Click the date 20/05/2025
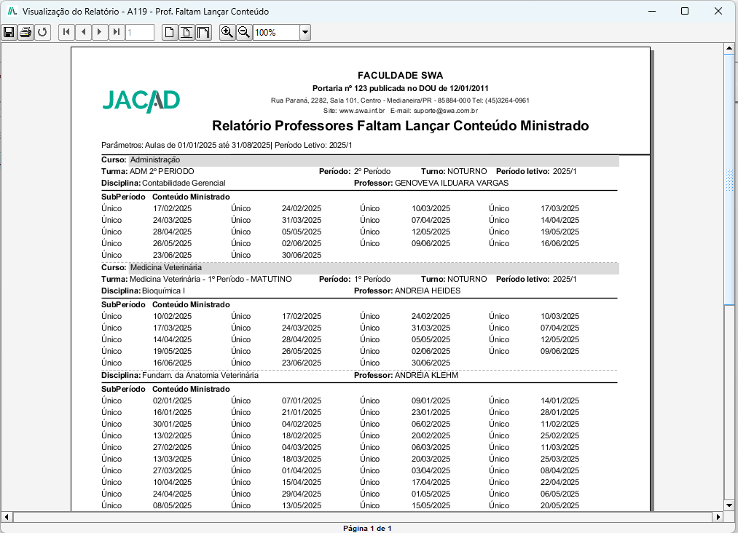The image size is (738, 533). (x=560, y=506)
